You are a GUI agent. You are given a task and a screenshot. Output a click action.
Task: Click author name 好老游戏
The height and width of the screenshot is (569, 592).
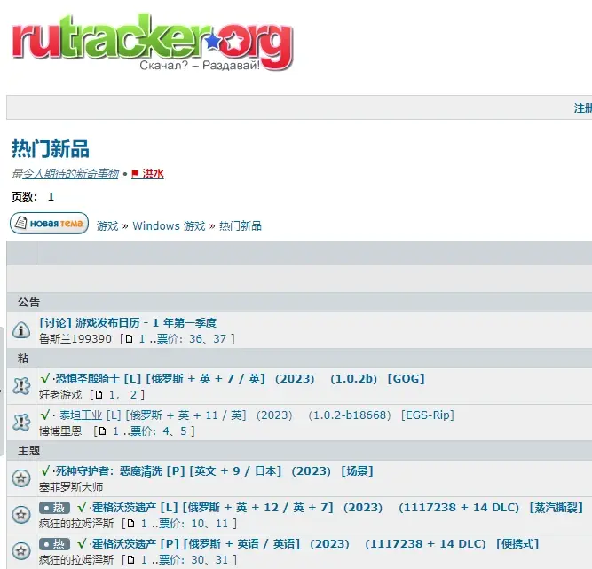pyautogui.click(x=60, y=394)
